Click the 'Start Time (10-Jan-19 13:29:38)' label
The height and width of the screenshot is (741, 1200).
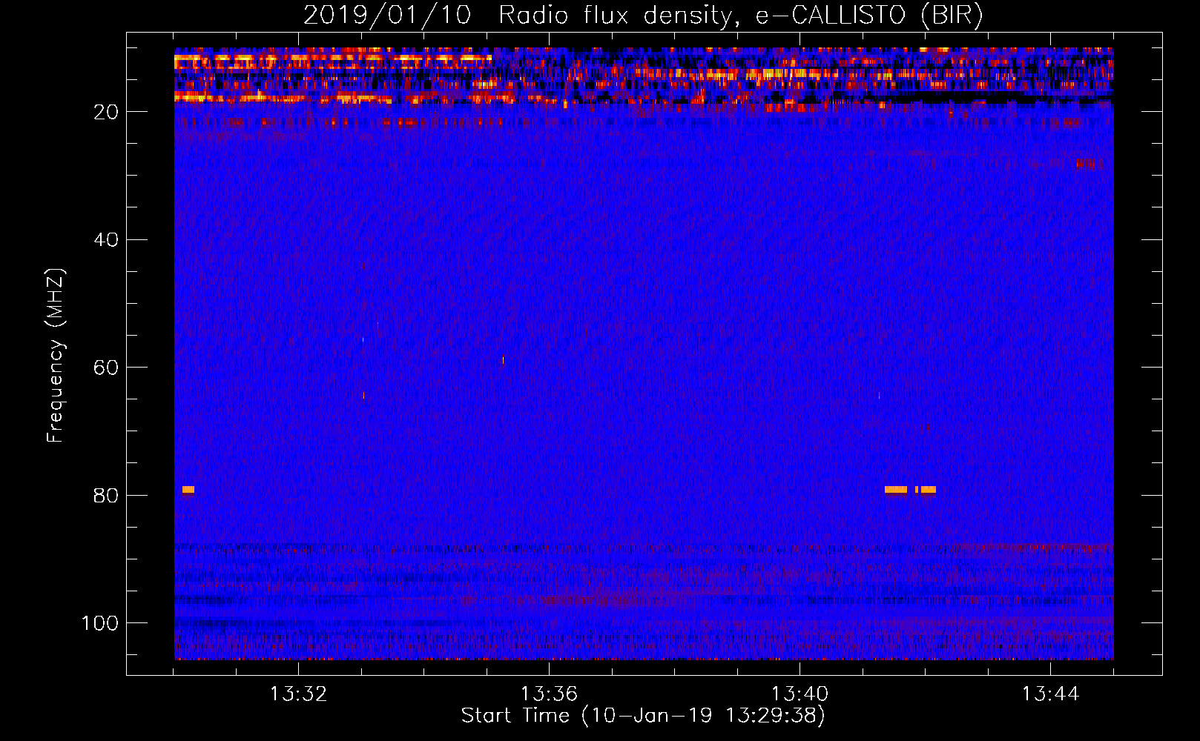point(643,716)
